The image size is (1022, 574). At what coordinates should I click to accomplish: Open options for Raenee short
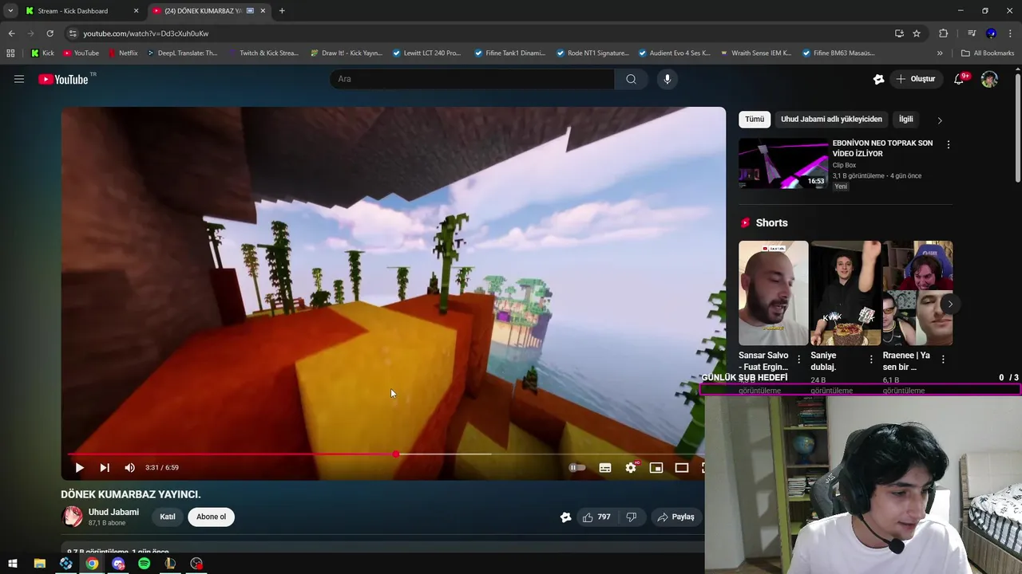point(943,360)
